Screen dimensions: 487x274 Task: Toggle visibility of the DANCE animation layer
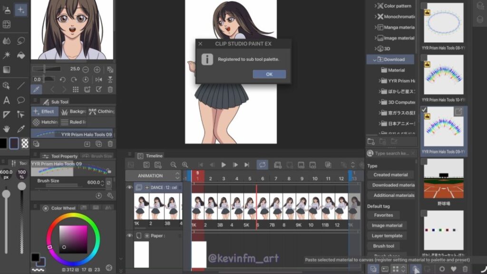point(129,187)
